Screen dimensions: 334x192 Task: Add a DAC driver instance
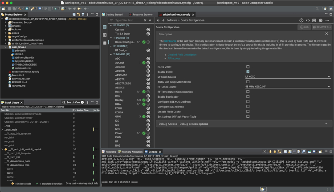point(148,96)
